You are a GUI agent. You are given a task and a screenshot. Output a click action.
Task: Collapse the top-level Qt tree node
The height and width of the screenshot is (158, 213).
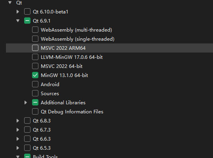pyautogui.click(x=10, y=2)
